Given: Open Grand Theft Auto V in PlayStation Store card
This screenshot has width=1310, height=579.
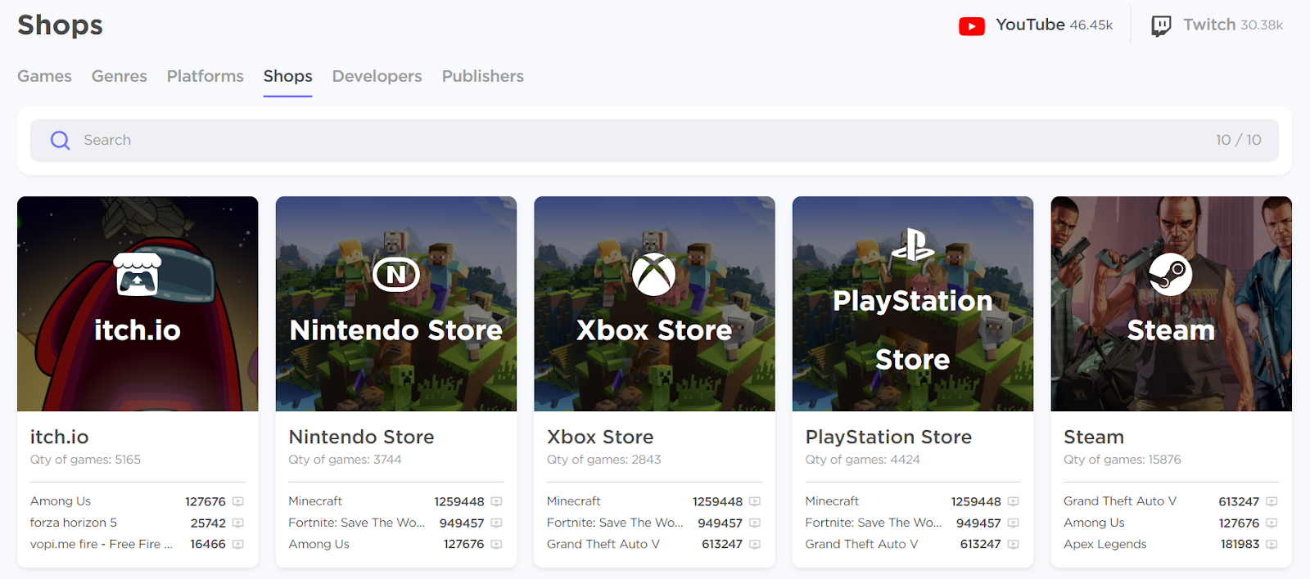Looking at the screenshot, I should click(861, 544).
